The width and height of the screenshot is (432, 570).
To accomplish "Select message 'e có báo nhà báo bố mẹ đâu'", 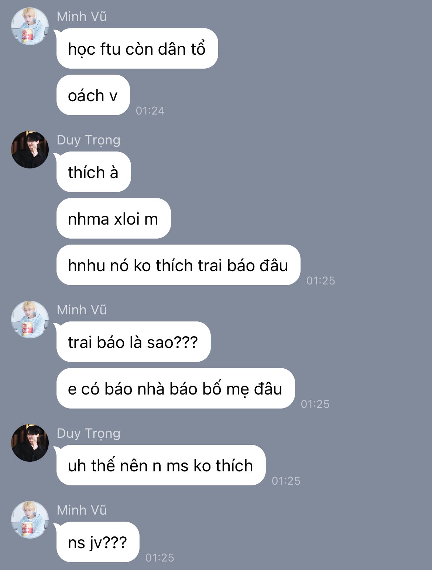I will 175,388.
